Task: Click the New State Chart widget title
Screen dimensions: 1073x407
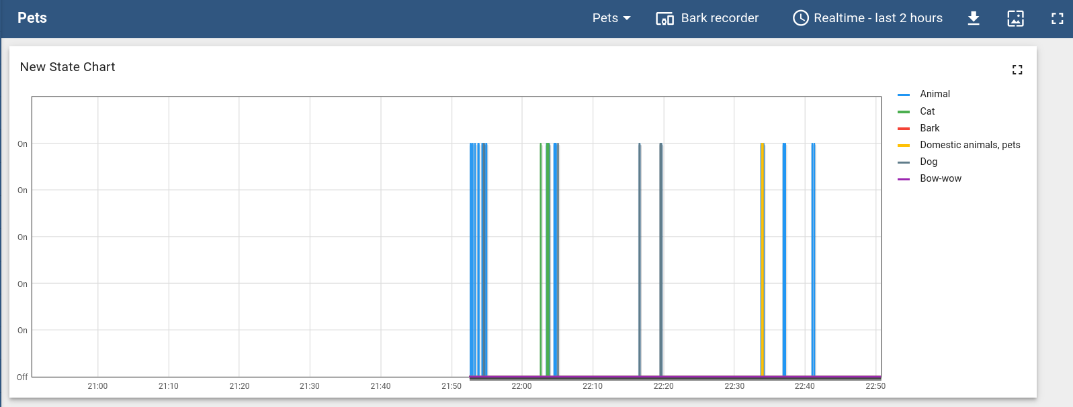Action: click(x=67, y=67)
